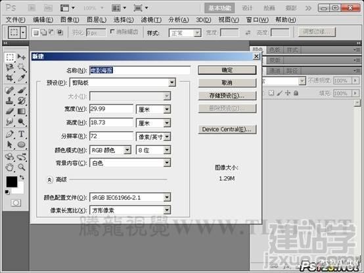This screenshot has width=364, height=273.
Task: Select the Hand tool
Action: click(9, 167)
